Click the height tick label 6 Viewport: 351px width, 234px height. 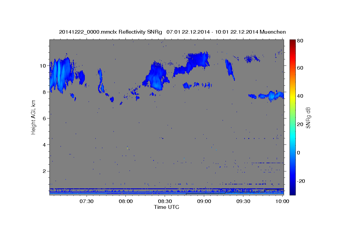pyautogui.click(x=45, y=118)
